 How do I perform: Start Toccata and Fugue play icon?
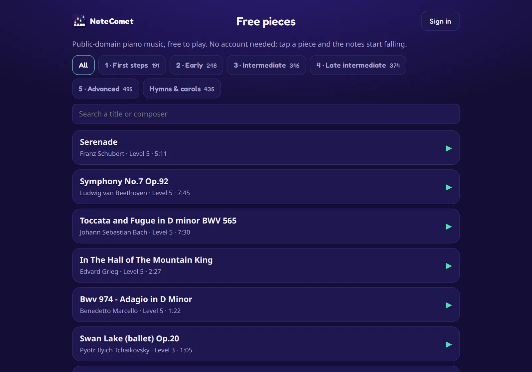(449, 227)
